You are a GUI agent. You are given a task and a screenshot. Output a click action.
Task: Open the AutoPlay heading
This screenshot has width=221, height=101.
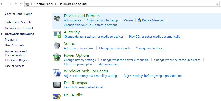[72, 32]
